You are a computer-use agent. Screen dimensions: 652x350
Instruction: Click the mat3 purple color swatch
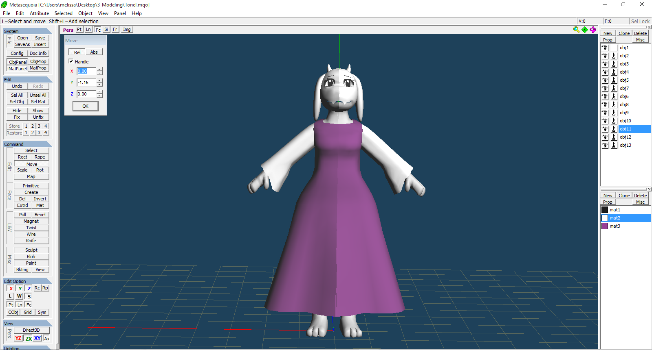click(605, 226)
